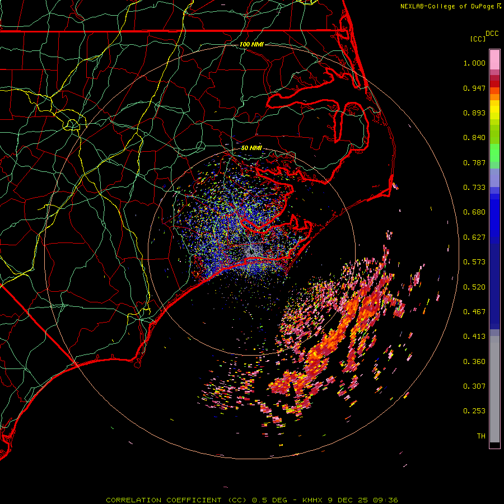Click the 50 NMI label on the ring's north side
Viewport: 504px width, 504px height.
(251, 148)
